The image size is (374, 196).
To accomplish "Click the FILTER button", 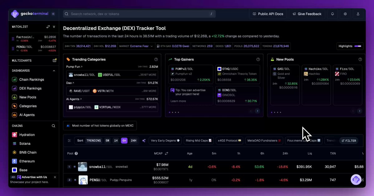I will [x=349, y=141].
